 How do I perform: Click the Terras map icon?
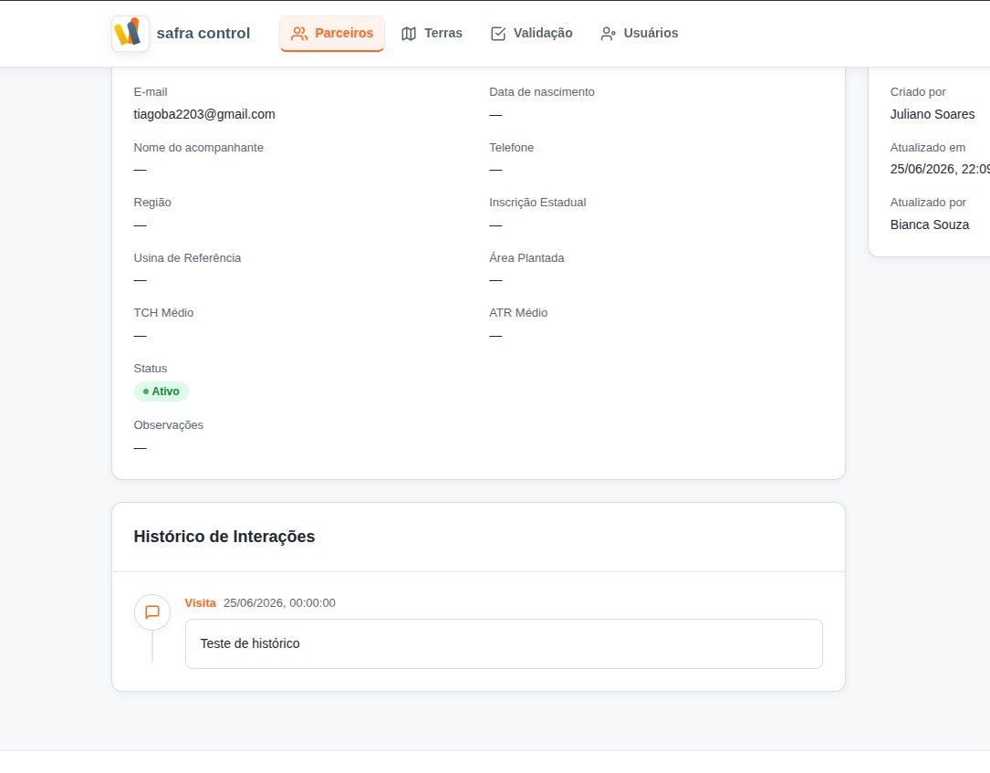point(409,34)
